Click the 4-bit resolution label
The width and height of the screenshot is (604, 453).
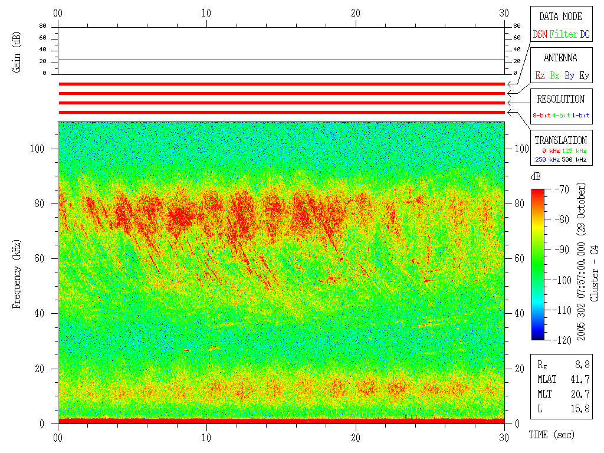(x=562, y=116)
